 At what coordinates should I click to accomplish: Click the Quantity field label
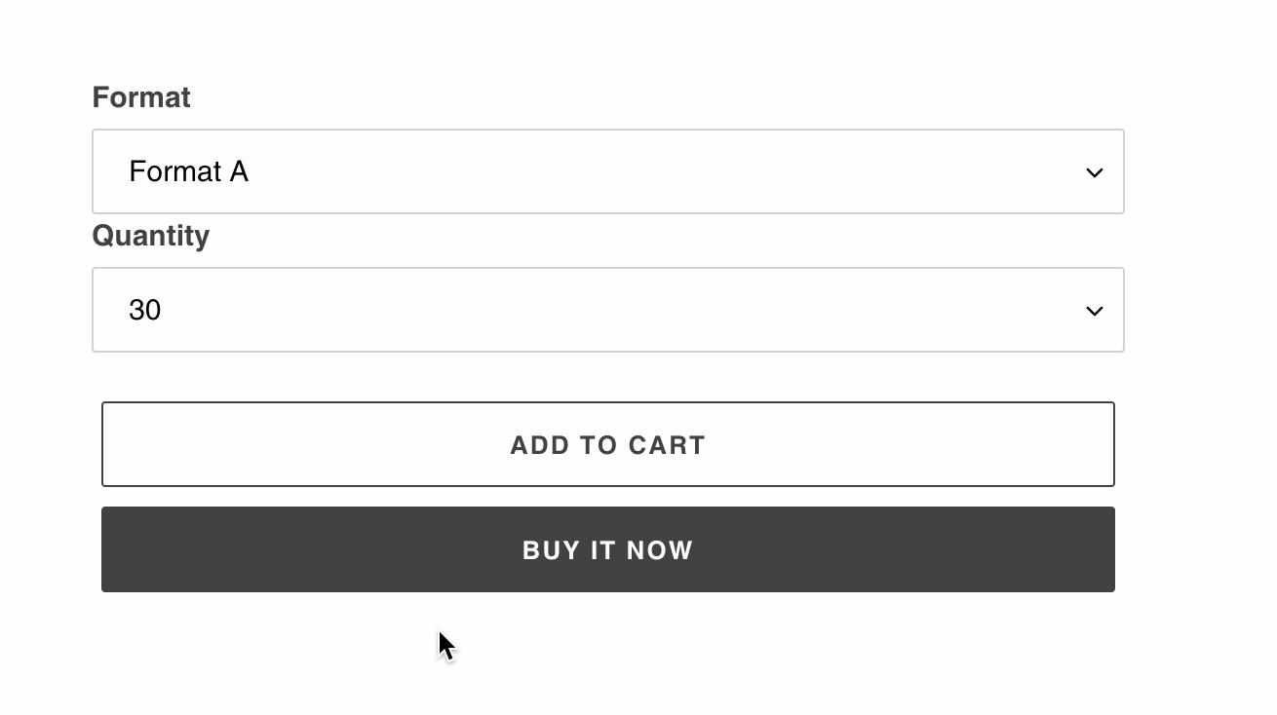tap(150, 236)
